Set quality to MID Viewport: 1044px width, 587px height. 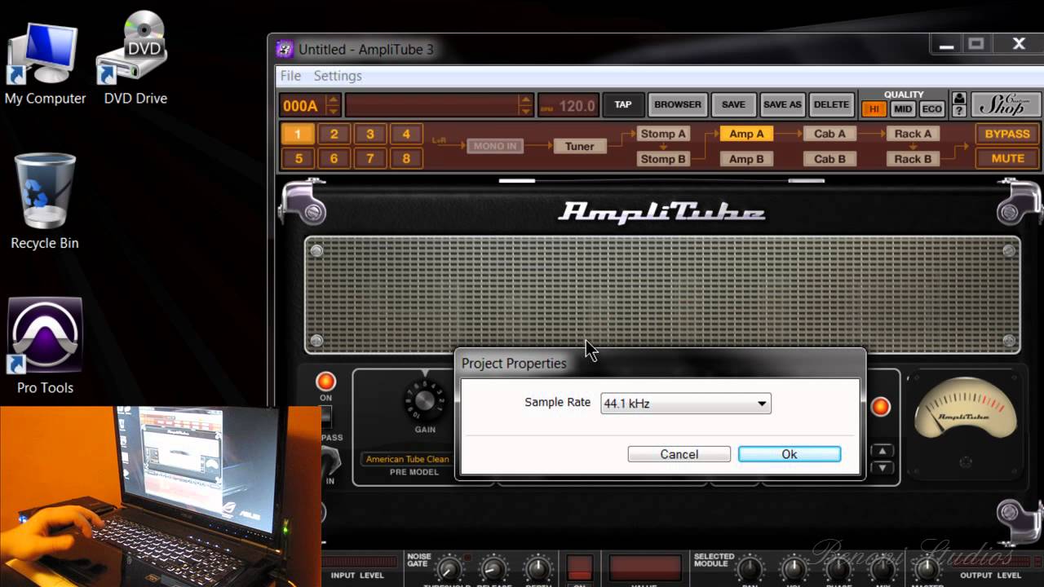[x=903, y=109]
